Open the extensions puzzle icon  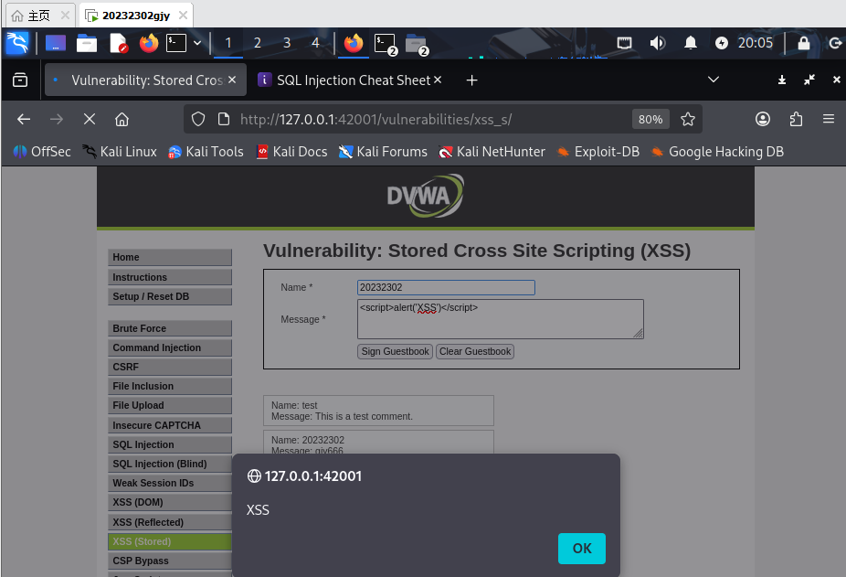tap(796, 119)
